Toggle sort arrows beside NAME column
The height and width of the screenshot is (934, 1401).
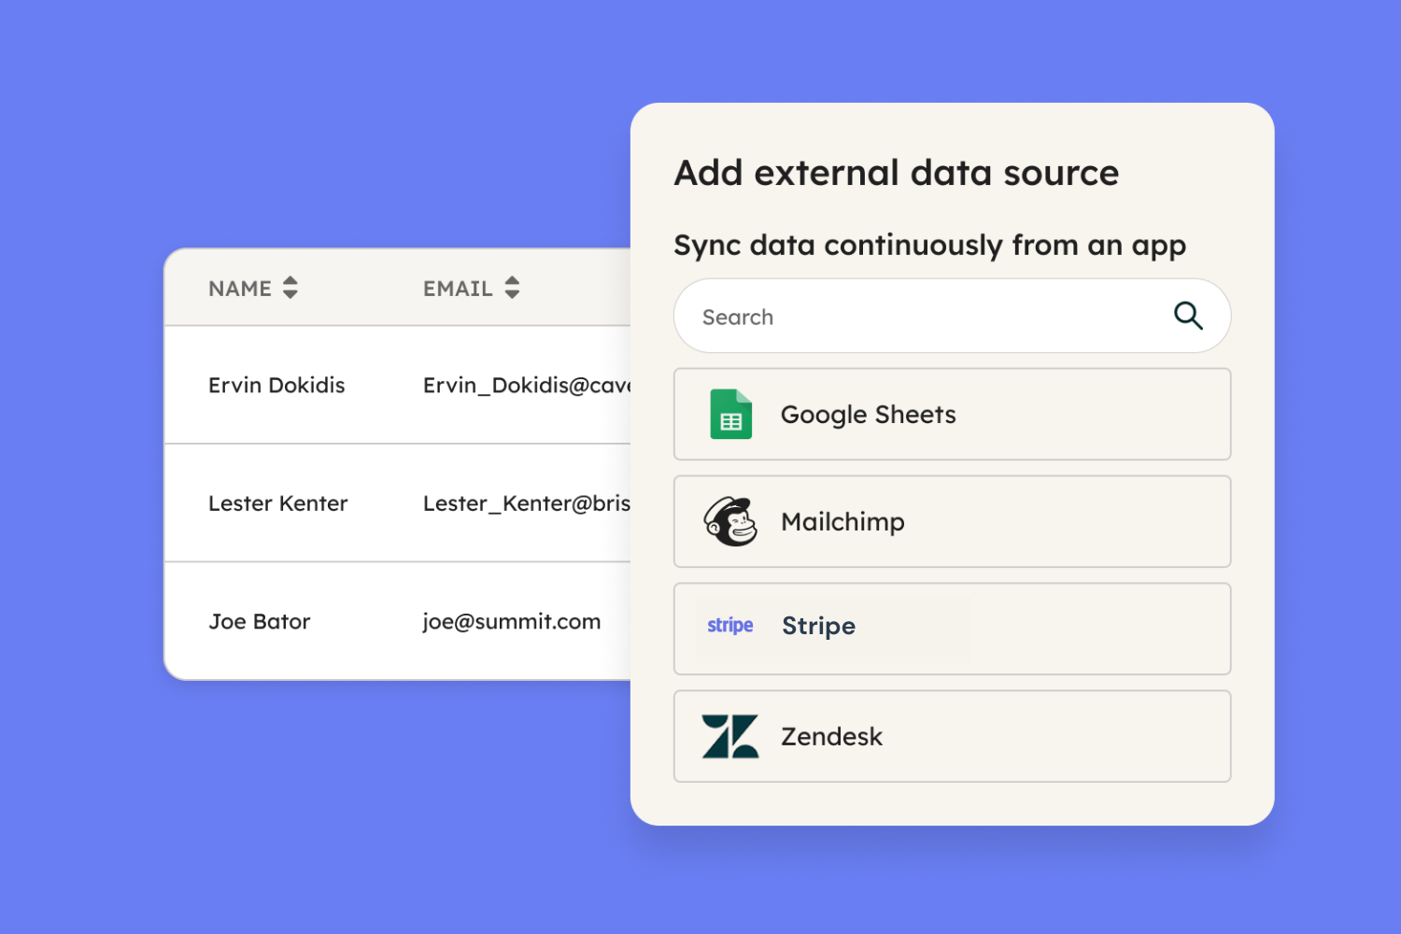(290, 288)
